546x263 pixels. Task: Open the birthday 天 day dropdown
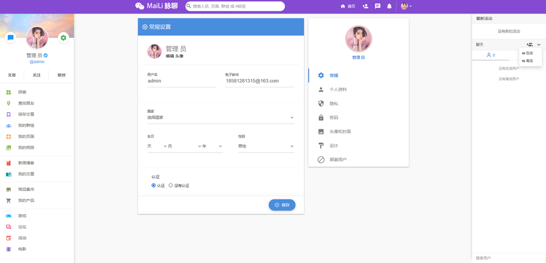(x=157, y=146)
